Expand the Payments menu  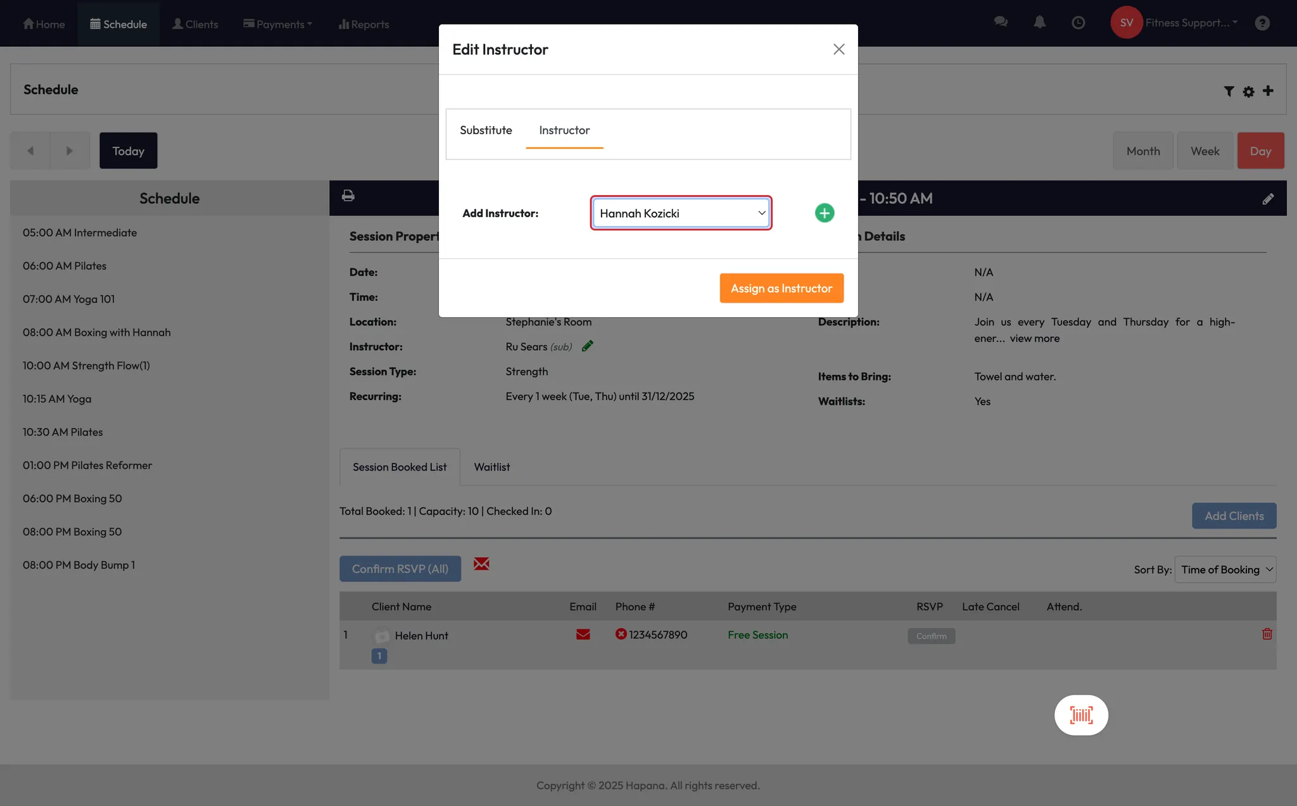pos(277,24)
